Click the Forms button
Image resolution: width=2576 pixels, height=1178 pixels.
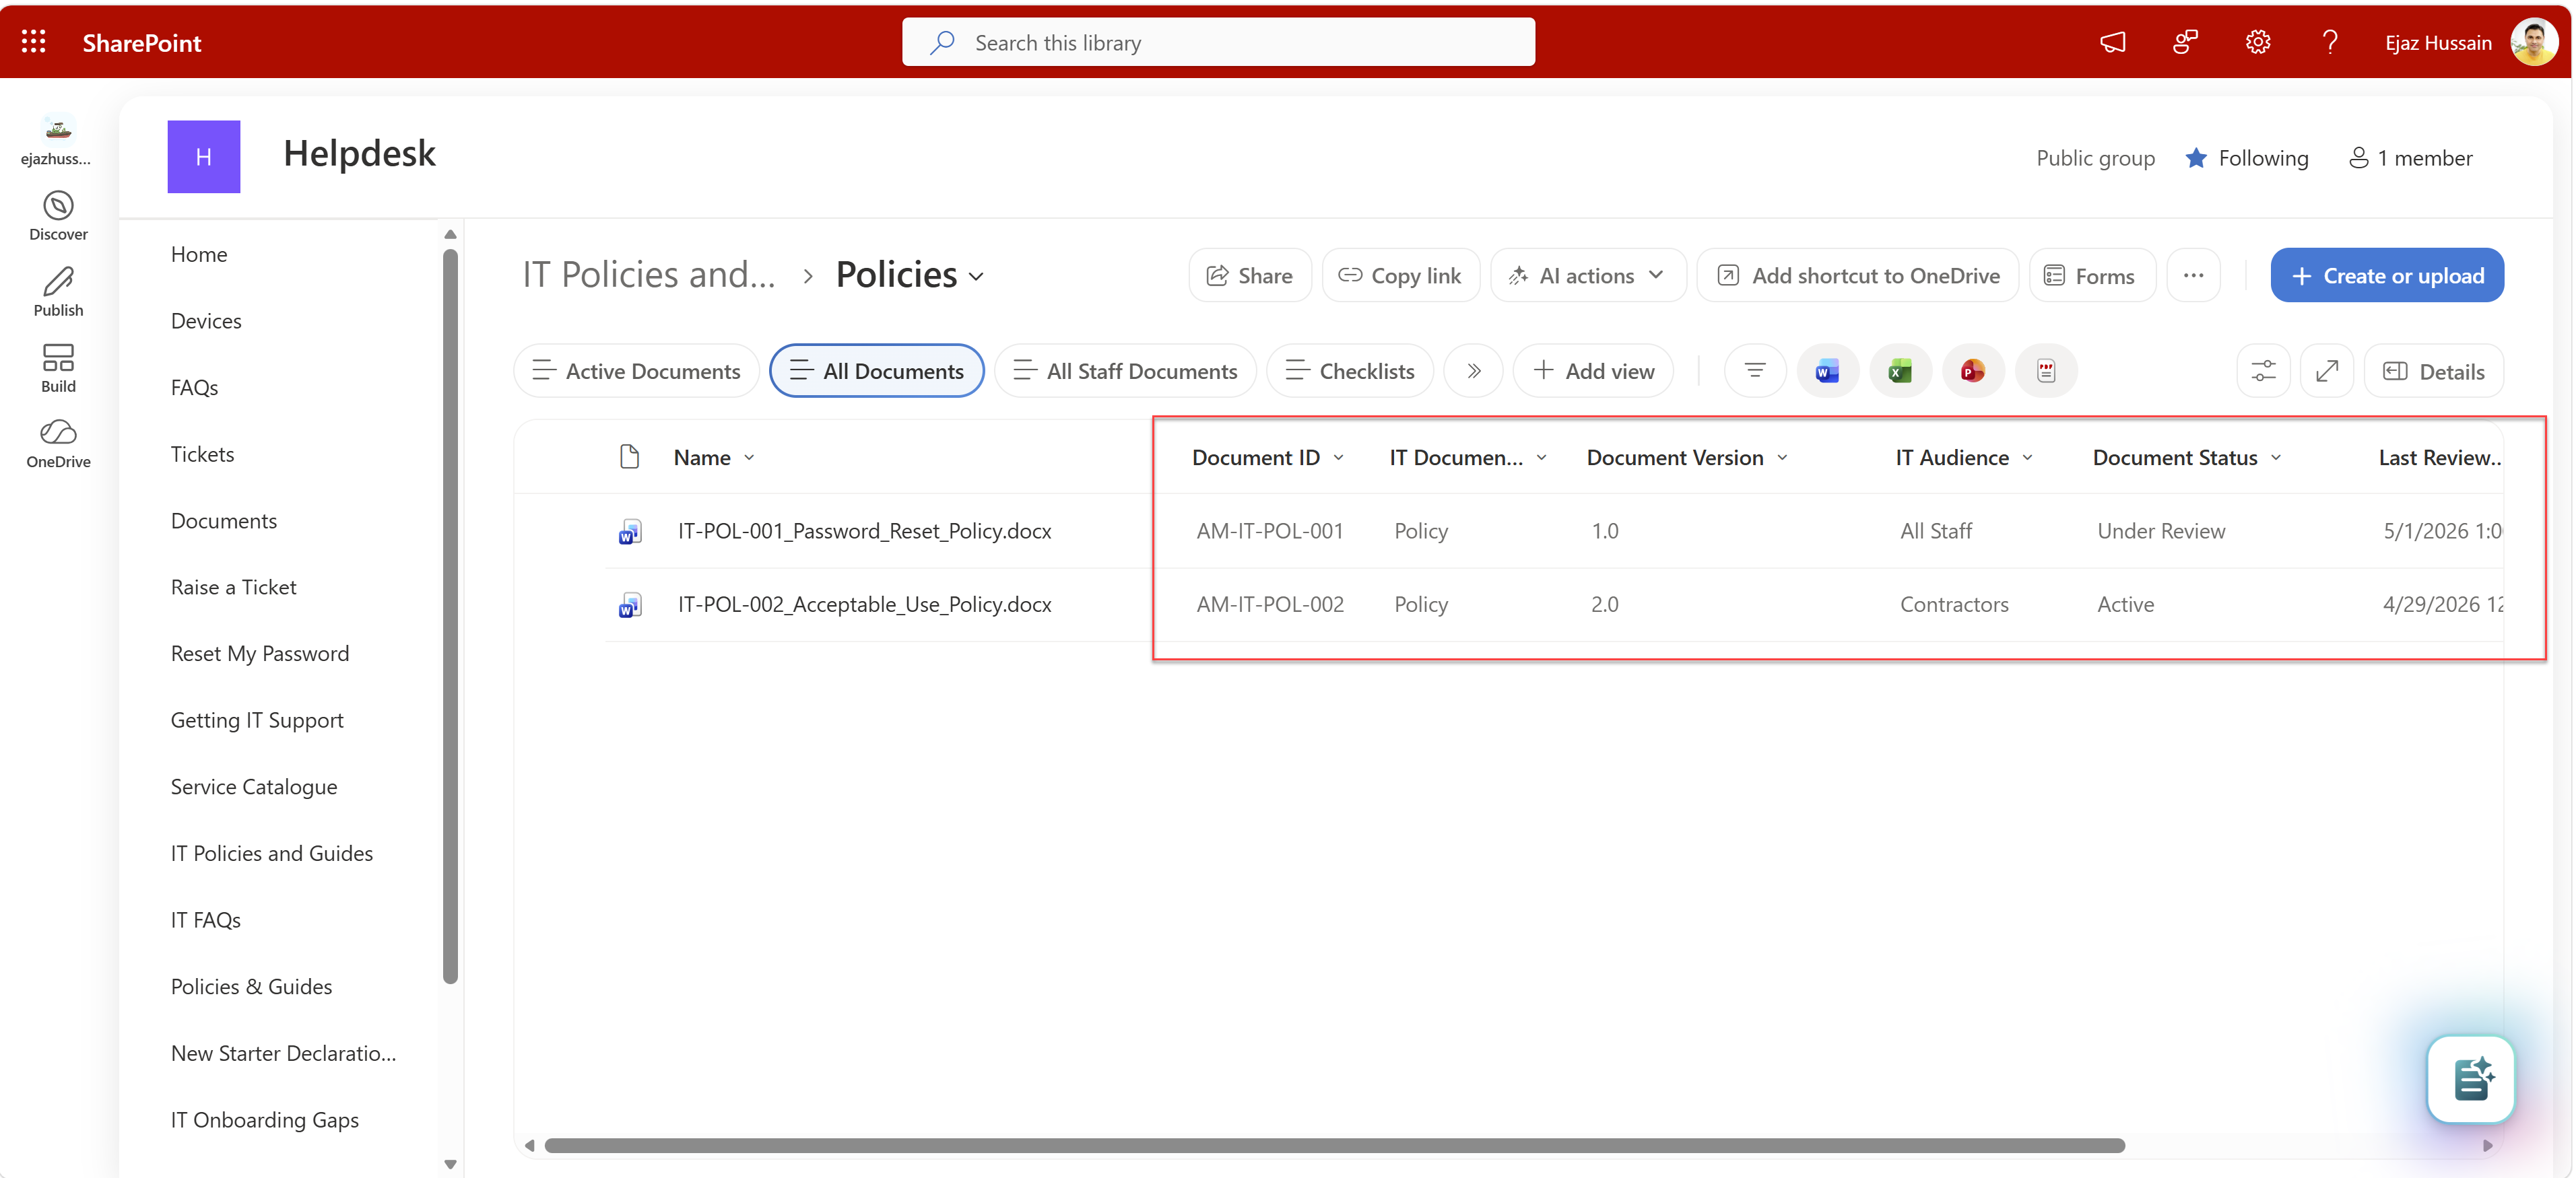[x=2091, y=275]
